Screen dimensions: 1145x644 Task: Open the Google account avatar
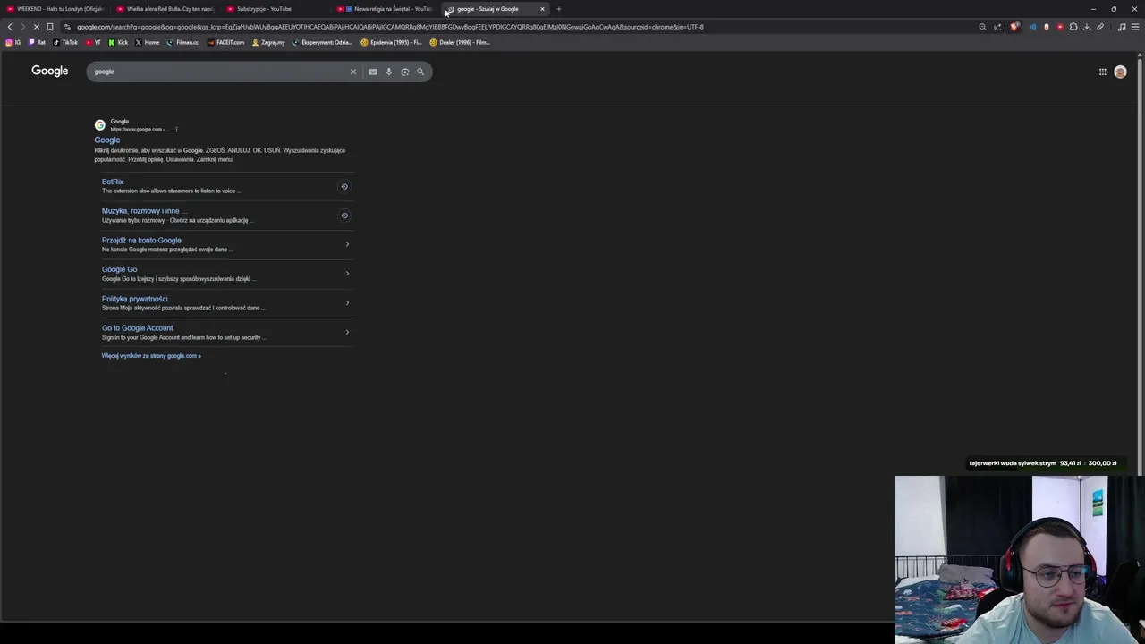pyautogui.click(x=1120, y=72)
